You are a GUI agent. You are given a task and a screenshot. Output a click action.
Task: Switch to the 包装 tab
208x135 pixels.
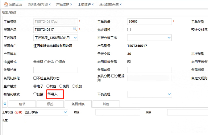coord(22,104)
